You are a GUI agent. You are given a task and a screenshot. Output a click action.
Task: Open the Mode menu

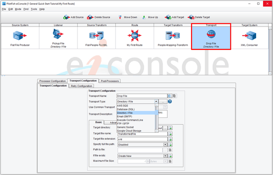(x=18, y=9)
